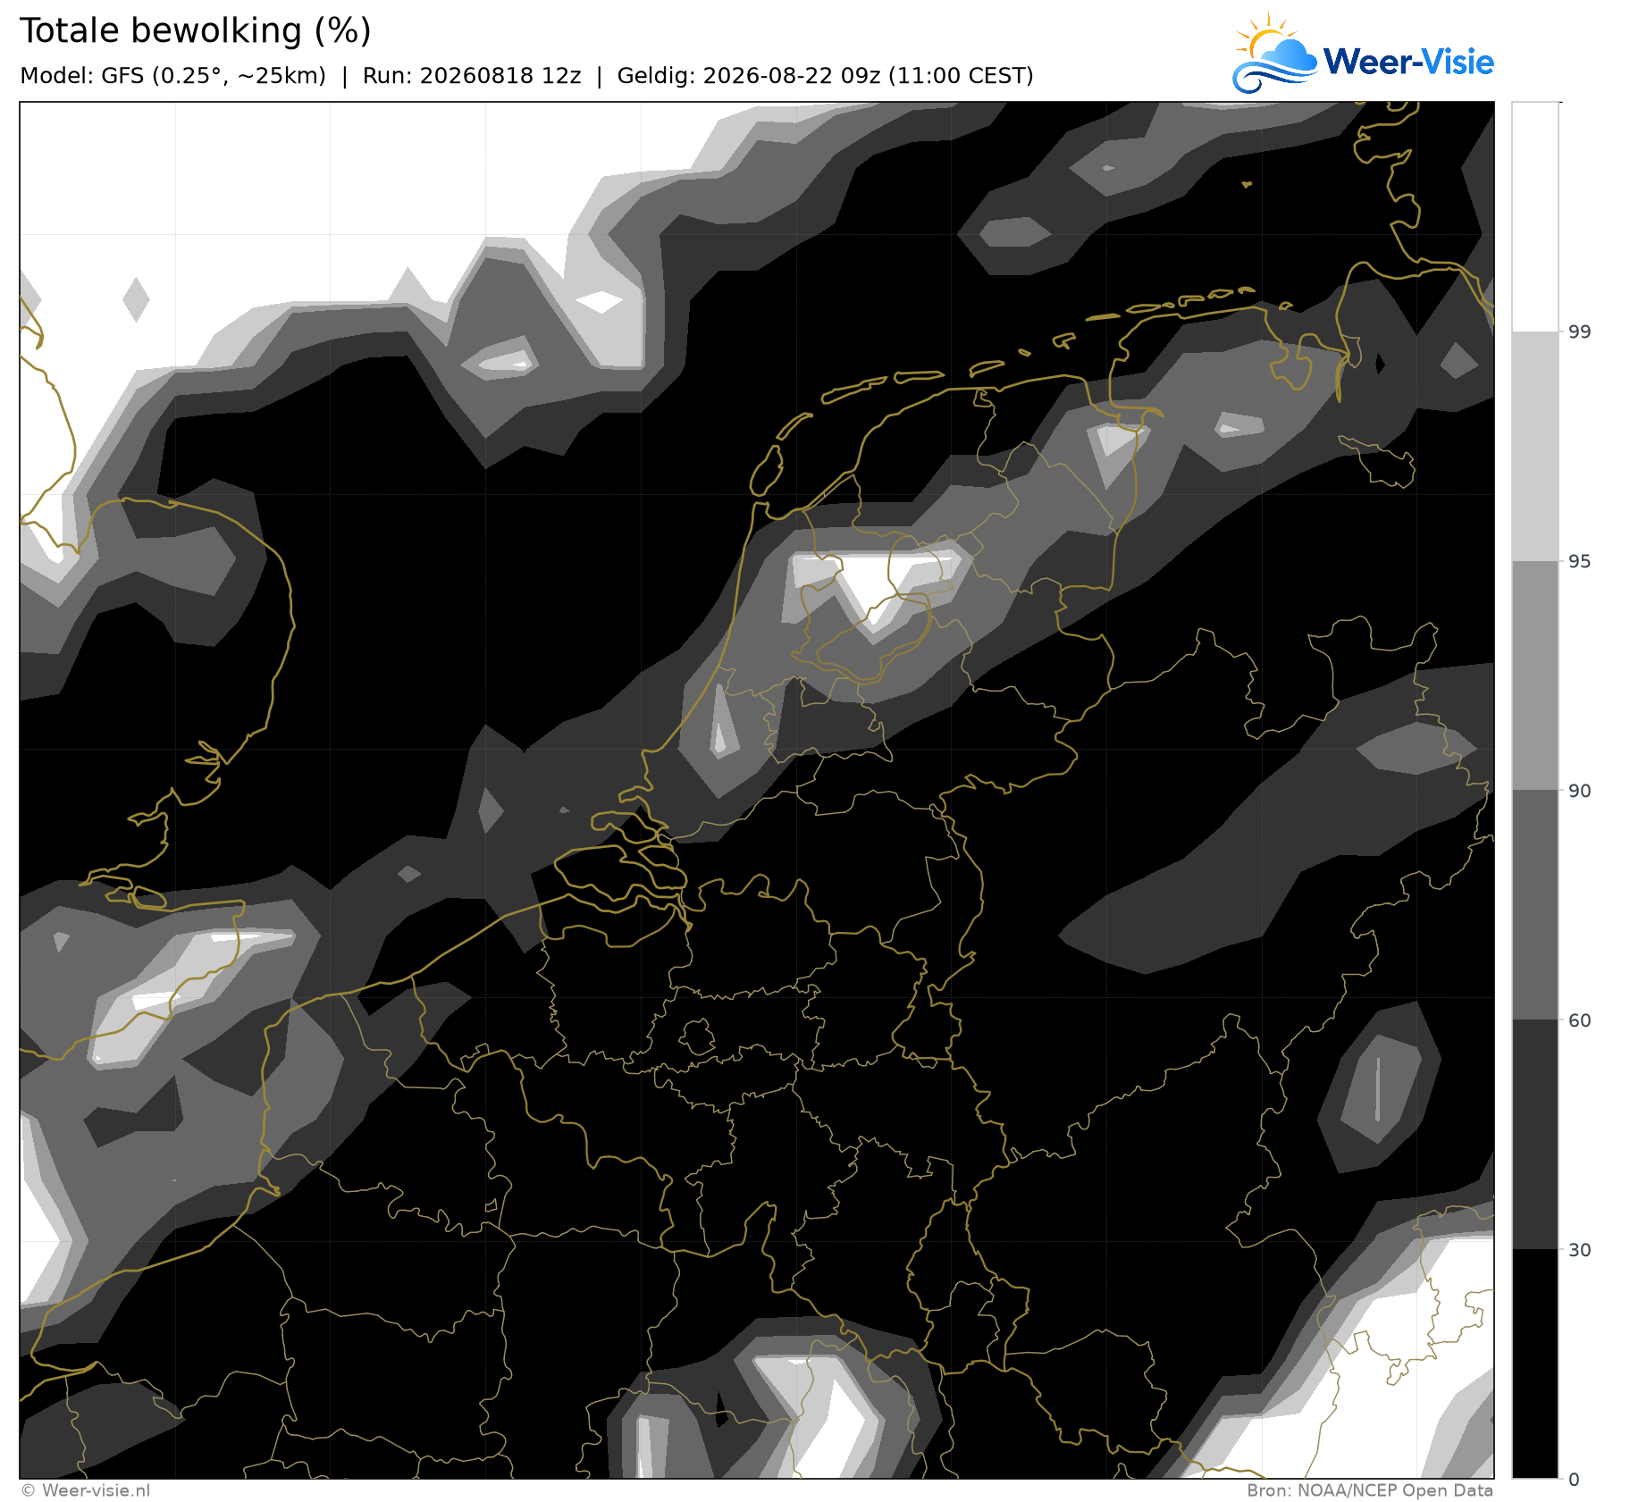
Task: Click the '30' tick label on the colorbar
Action: click(1580, 1250)
